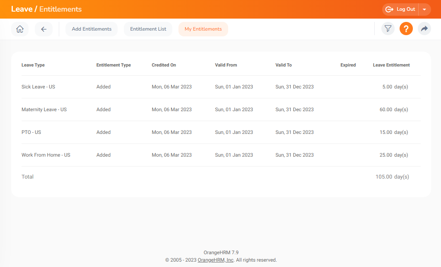Click the Entitlements title in the header
The height and width of the screenshot is (267, 441).
pos(60,9)
